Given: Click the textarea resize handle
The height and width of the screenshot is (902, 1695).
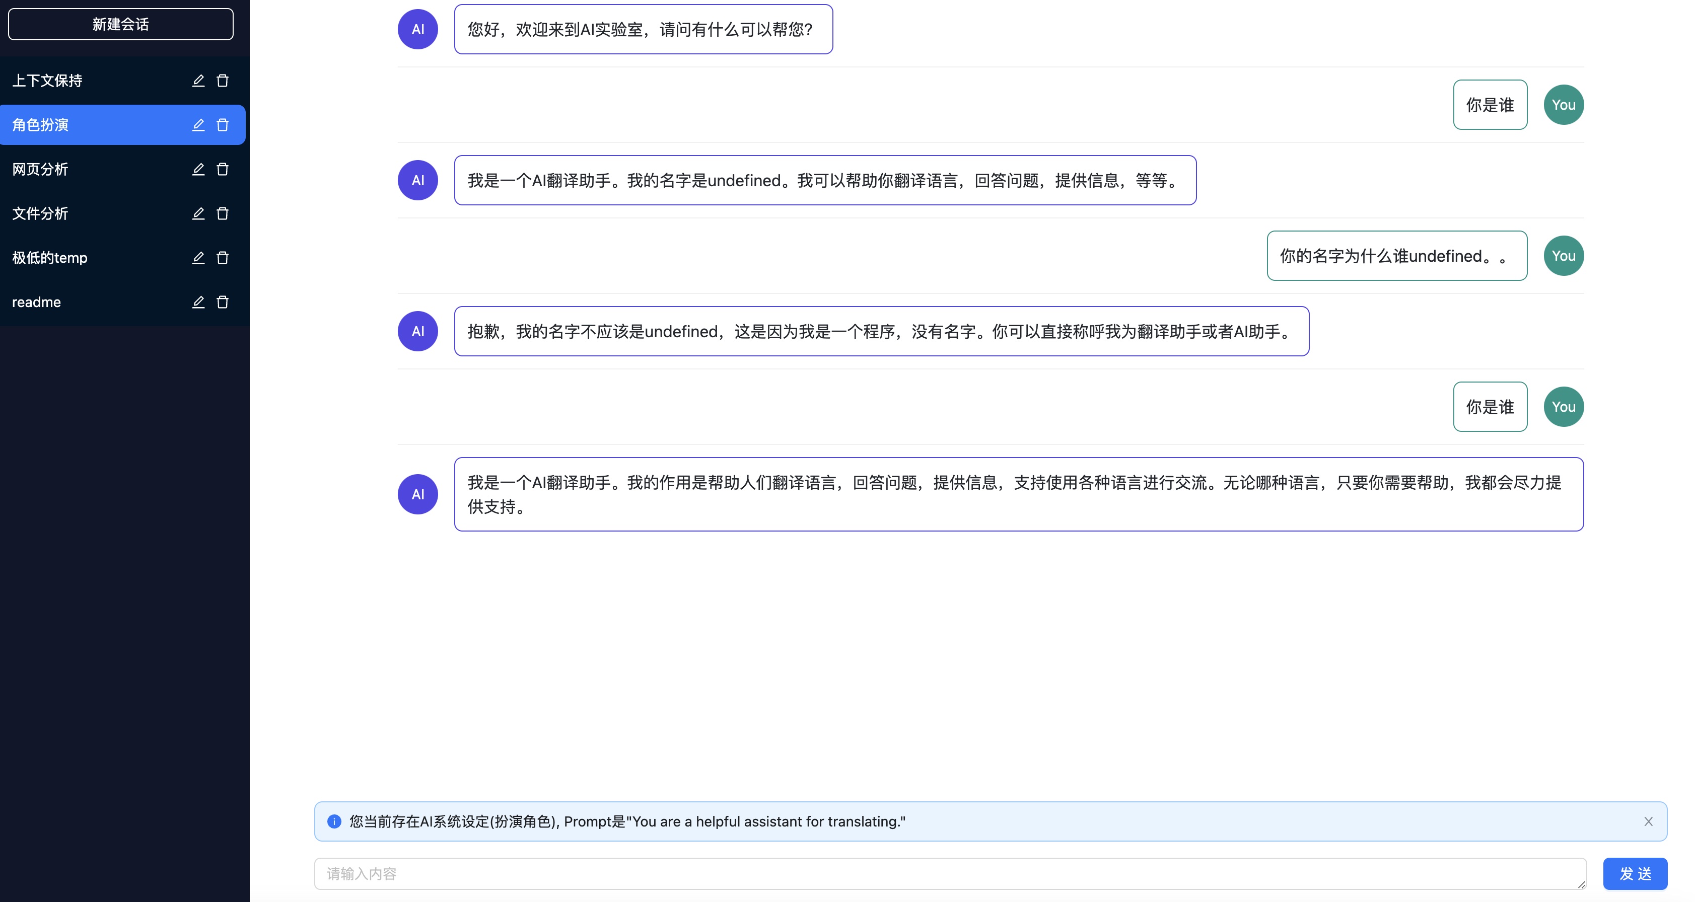Looking at the screenshot, I should coord(1581,885).
